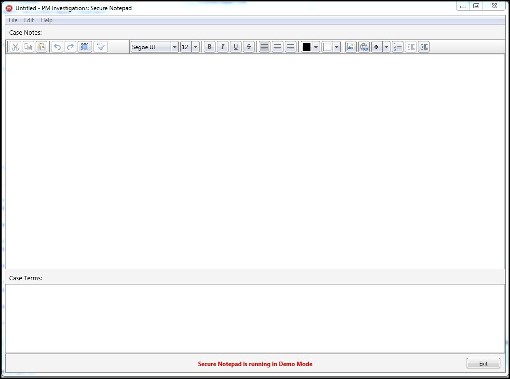Enable strikethrough text style
510x379 pixels.
pyautogui.click(x=249, y=47)
